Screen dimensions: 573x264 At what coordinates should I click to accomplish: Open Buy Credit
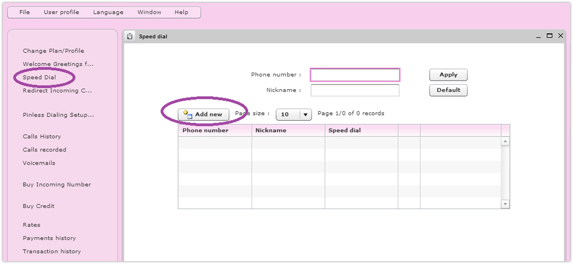[38, 206]
